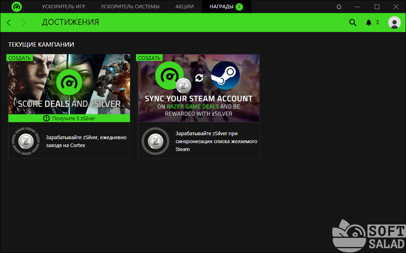Go forward with the right arrow

pos(23,23)
